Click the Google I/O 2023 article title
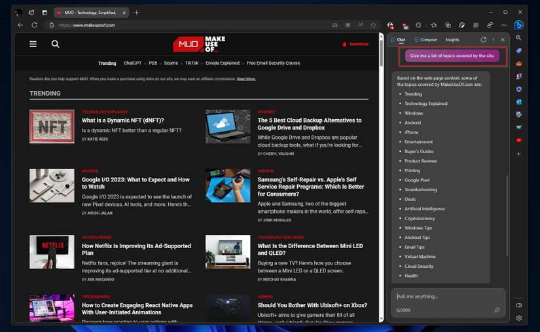Screen dimensions: 540x332 [135, 183]
